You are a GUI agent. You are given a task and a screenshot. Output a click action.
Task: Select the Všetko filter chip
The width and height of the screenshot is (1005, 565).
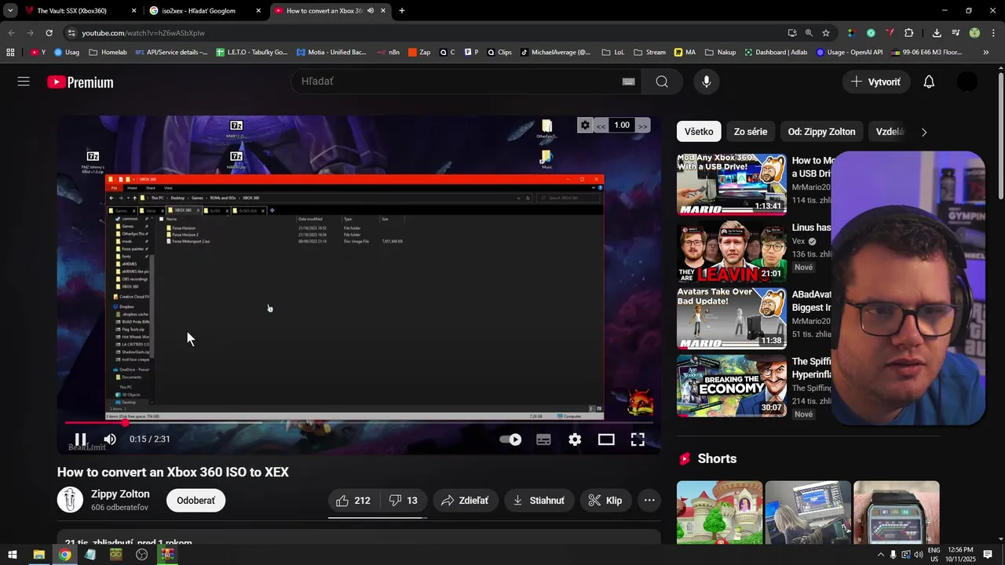click(x=699, y=132)
